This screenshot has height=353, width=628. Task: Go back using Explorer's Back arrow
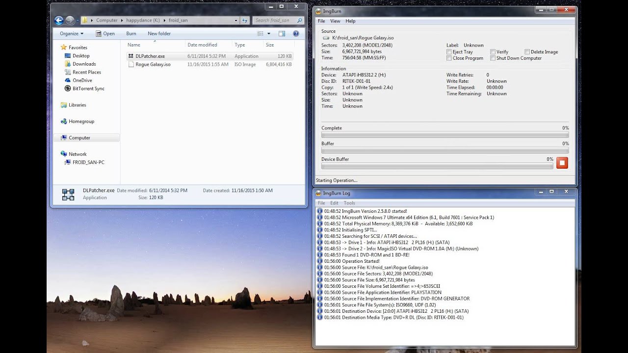click(x=59, y=20)
